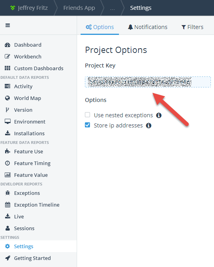The height and width of the screenshot is (267, 214).
Task: Open Exceptions using the bug icon
Action: [7, 193]
